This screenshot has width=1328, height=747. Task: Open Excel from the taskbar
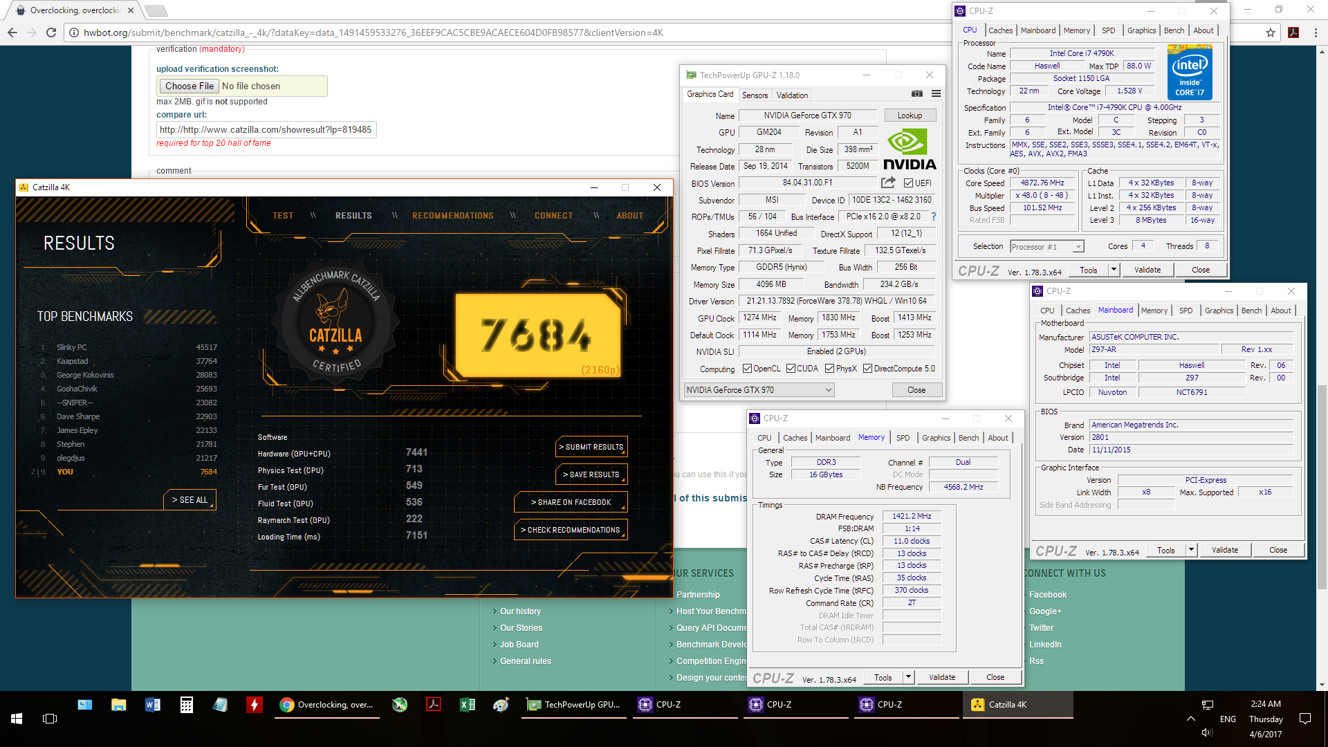click(468, 705)
